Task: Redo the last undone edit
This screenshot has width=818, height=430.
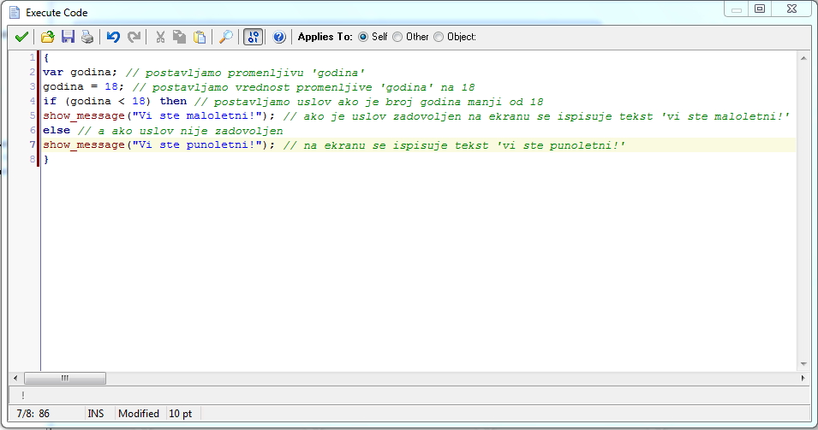Action: click(134, 37)
